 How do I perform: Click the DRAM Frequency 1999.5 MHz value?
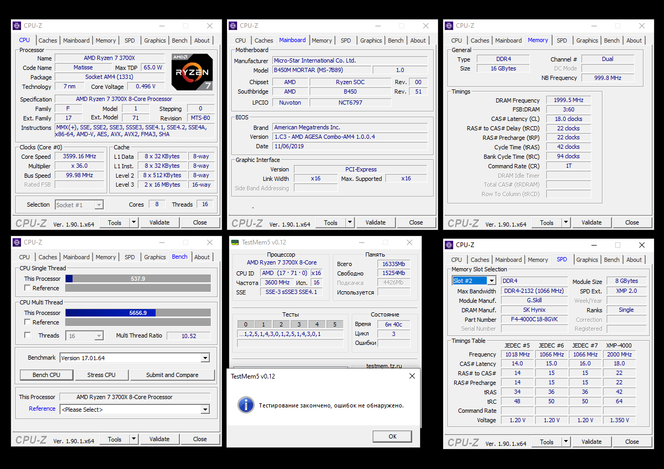coord(568,100)
